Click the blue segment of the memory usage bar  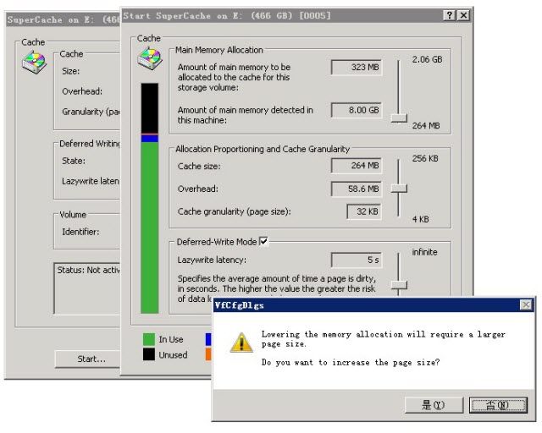coord(150,139)
